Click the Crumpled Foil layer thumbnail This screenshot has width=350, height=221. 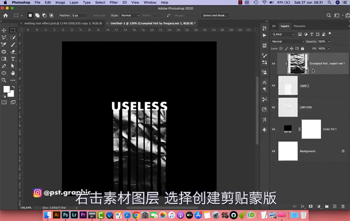298,64
